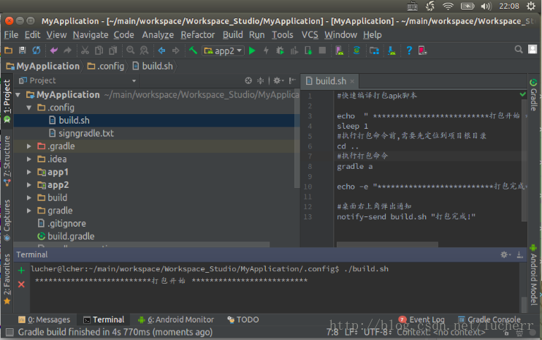Image resolution: width=542 pixels, height=340 pixels.
Task: Open the Navigate menu
Action: [91, 35]
